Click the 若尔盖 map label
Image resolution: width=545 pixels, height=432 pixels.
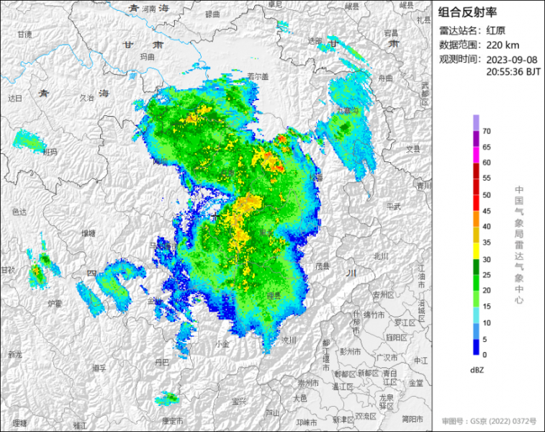[x=257, y=76]
